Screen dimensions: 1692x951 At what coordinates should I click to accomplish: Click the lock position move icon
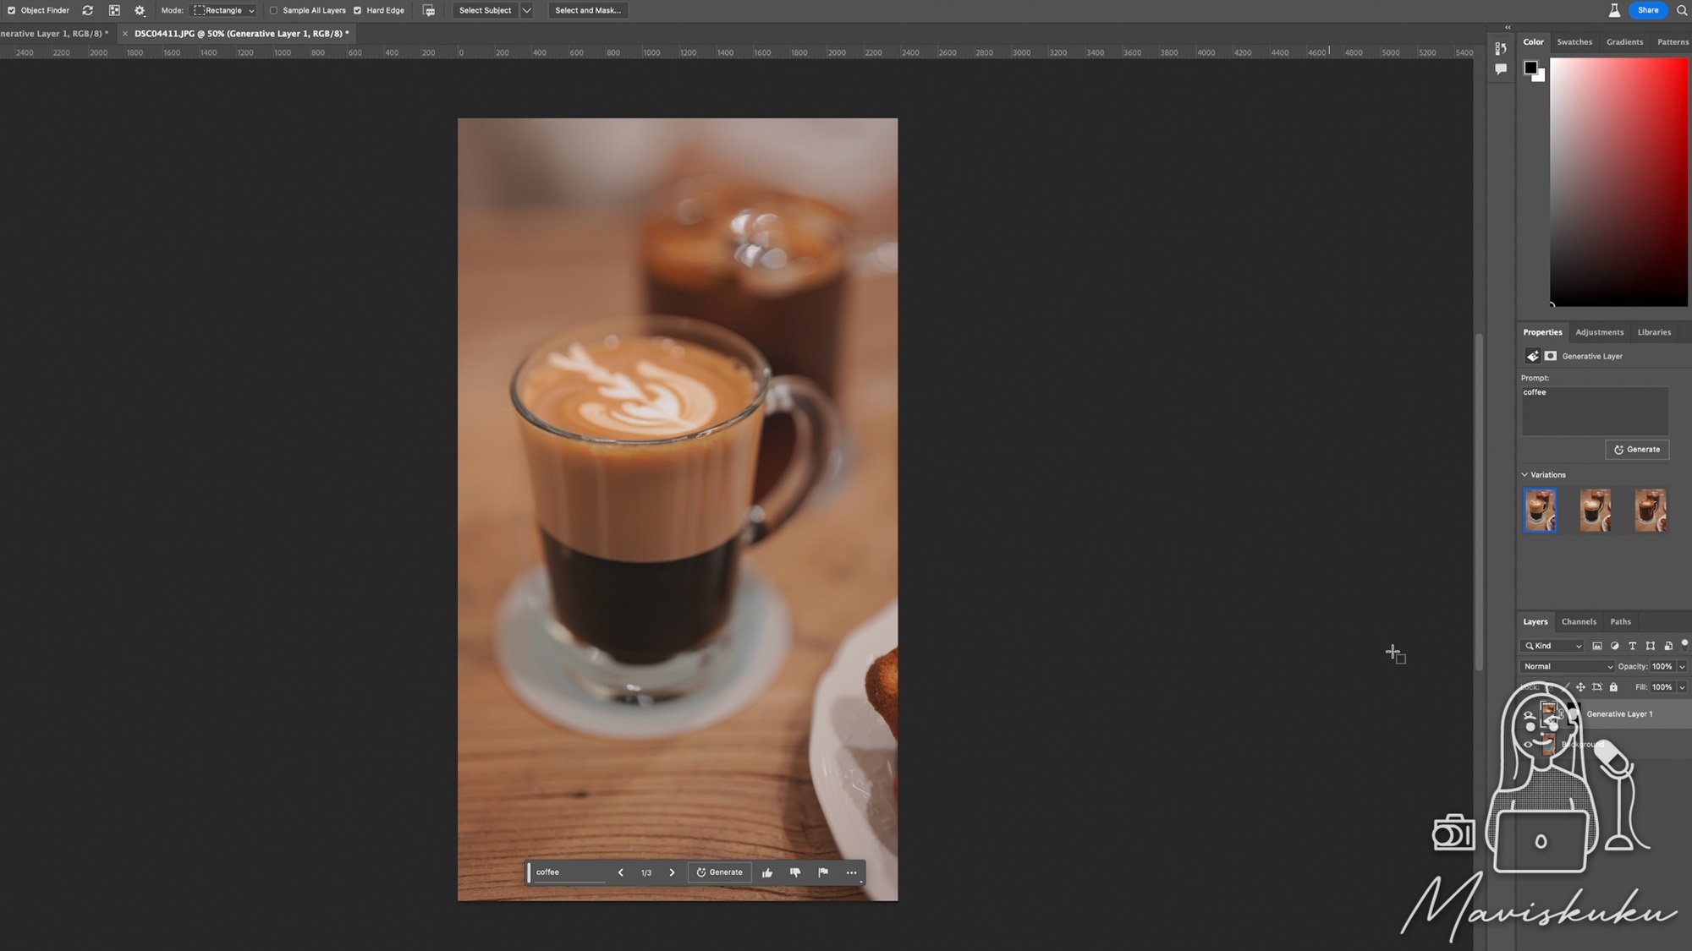coord(1580,687)
